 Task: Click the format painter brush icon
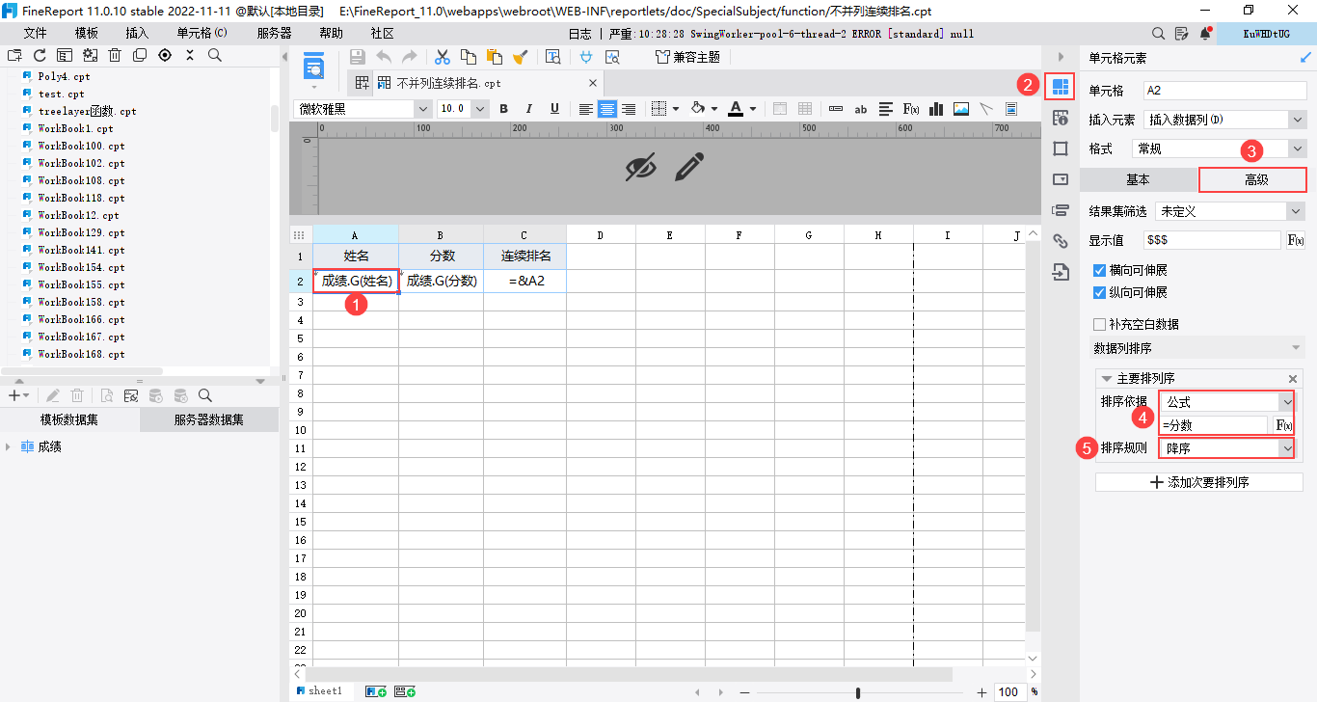point(520,57)
